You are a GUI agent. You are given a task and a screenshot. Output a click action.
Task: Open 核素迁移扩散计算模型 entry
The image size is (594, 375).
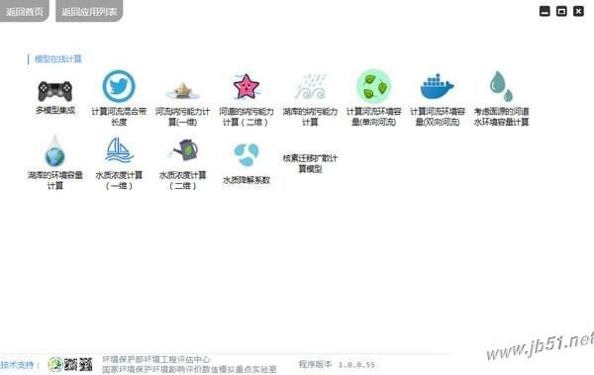(x=310, y=163)
